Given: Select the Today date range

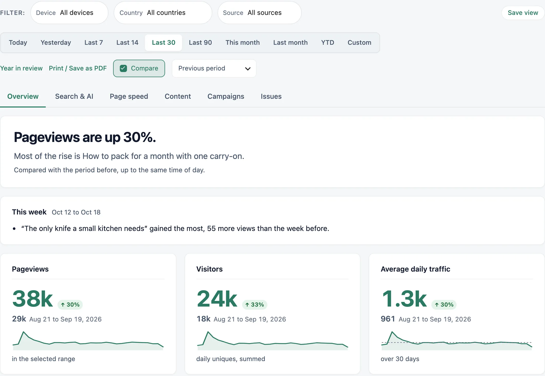Looking at the screenshot, I should [18, 42].
